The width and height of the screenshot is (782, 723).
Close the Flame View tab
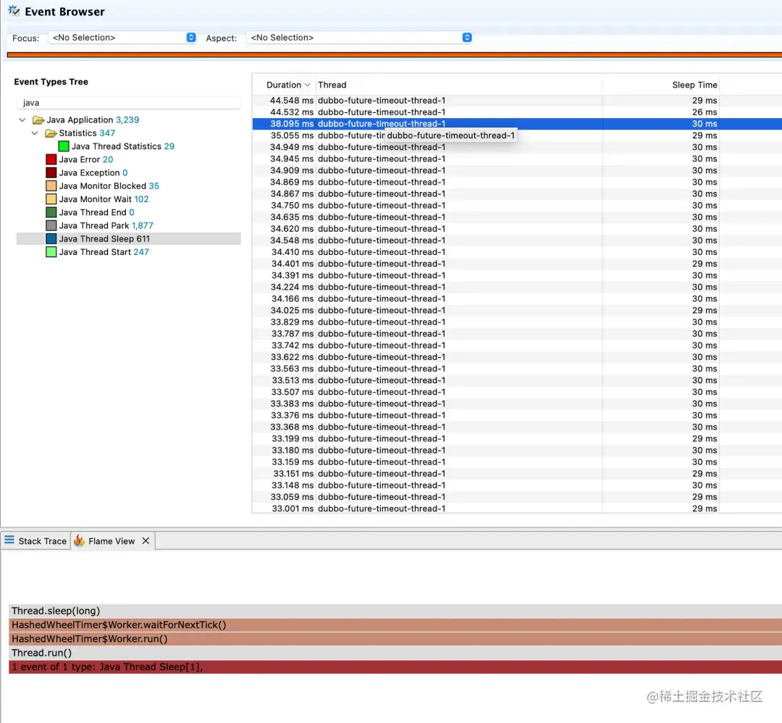coord(146,541)
